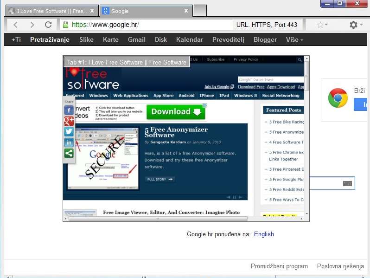
Task: Share via the LinkedIn icon
Action: click(69, 142)
